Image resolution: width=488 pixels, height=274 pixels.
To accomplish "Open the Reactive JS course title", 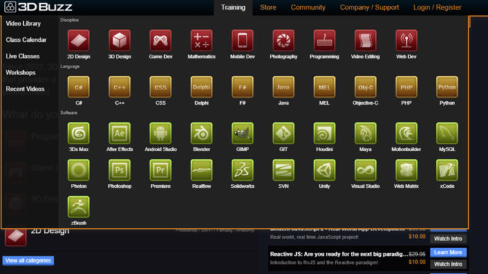I will click(339, 254).
